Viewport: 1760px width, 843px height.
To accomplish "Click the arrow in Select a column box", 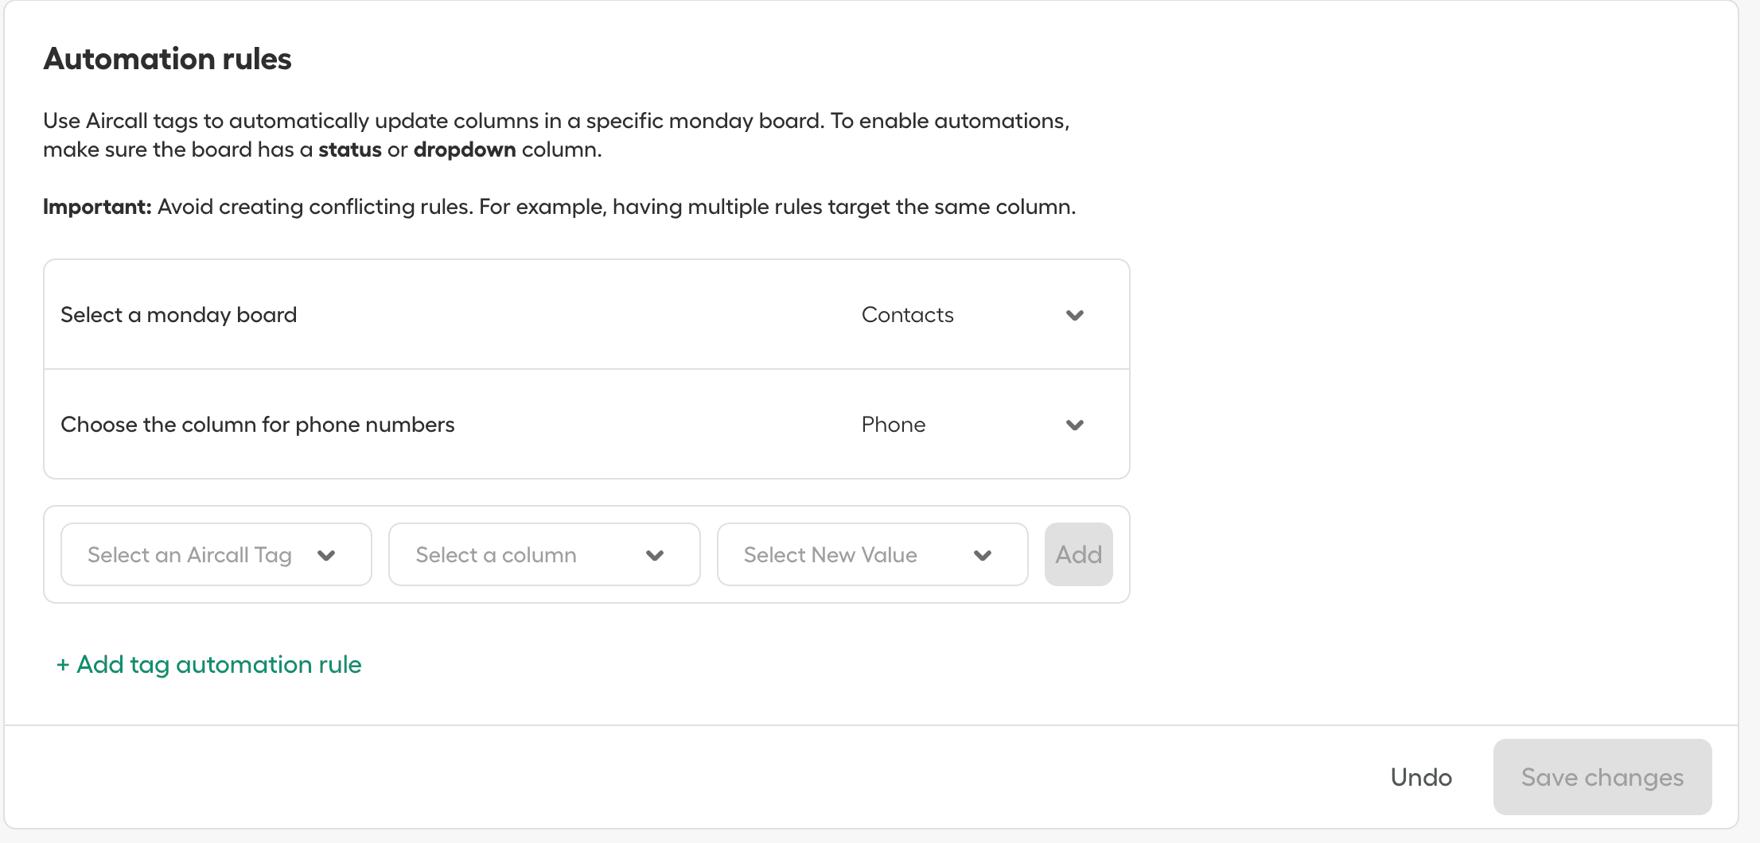I will (x=655, y=556).
